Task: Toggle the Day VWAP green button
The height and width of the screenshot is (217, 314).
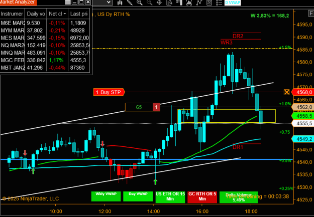Action: point(138,196)
